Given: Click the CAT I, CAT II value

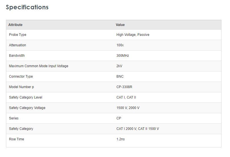Looking at the screenshot, I should (126, 97).
